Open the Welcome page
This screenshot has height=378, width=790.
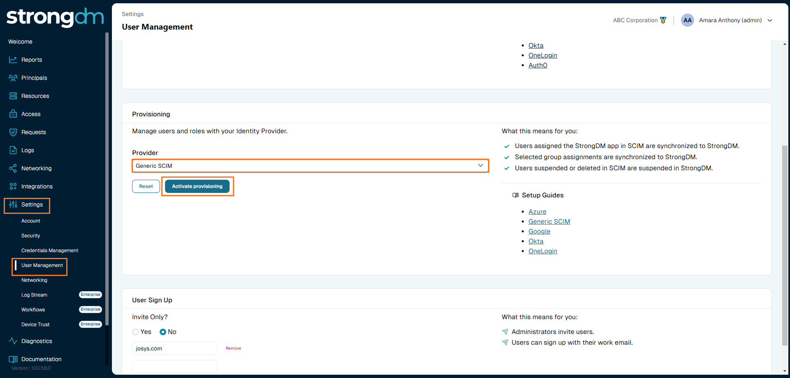[x=20, y=42]
